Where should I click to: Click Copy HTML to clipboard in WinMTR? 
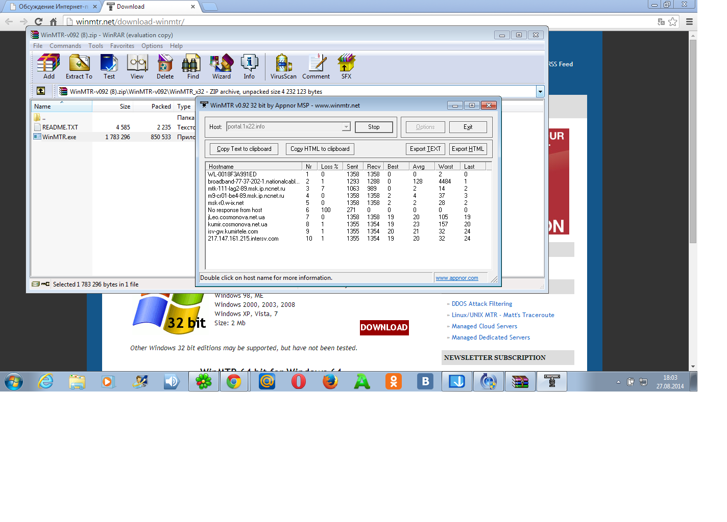[320, 149]
